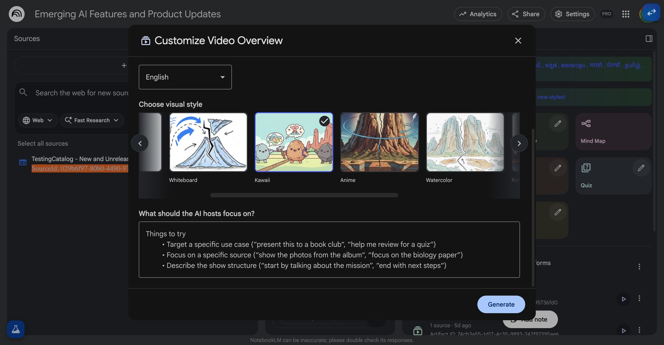The image size is (664, 345).
Task: Select the TestingCatalog source row
Action: click(x=74, y=164)
